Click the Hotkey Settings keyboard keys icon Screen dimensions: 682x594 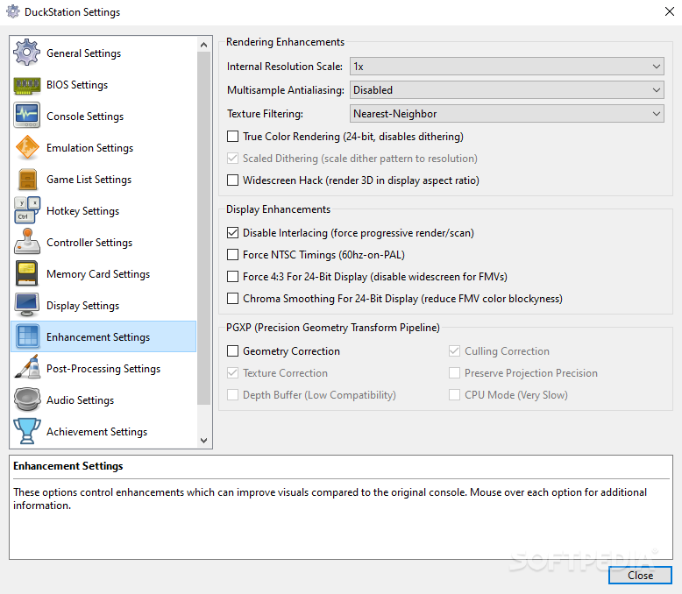27,210
